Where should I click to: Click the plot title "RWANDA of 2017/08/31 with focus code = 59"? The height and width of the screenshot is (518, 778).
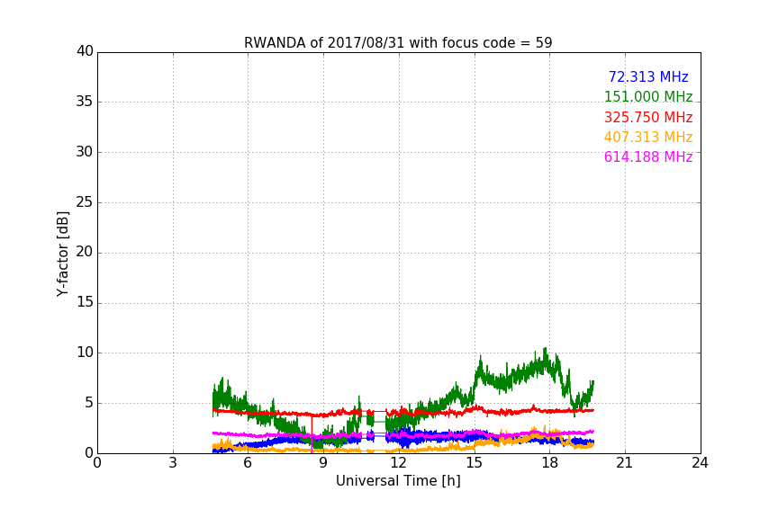pos(398,42)
